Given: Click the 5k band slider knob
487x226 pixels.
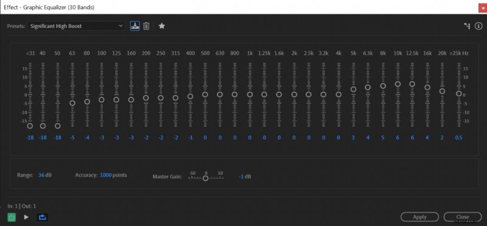Looking at the screenshot, I should click(x=354, y=89).
